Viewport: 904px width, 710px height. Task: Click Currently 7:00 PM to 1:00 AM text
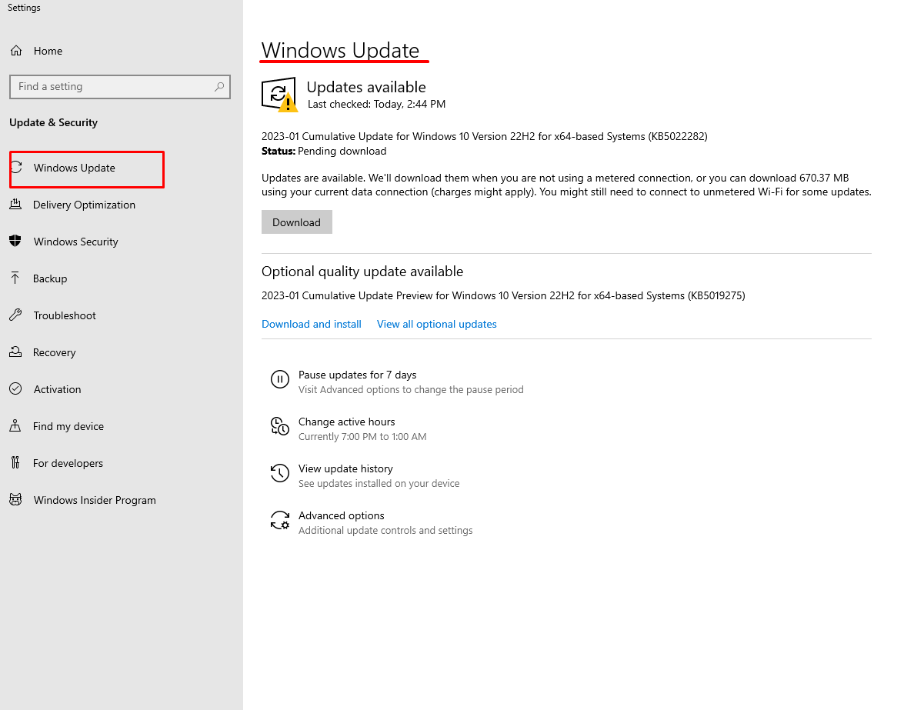[362, 436]
